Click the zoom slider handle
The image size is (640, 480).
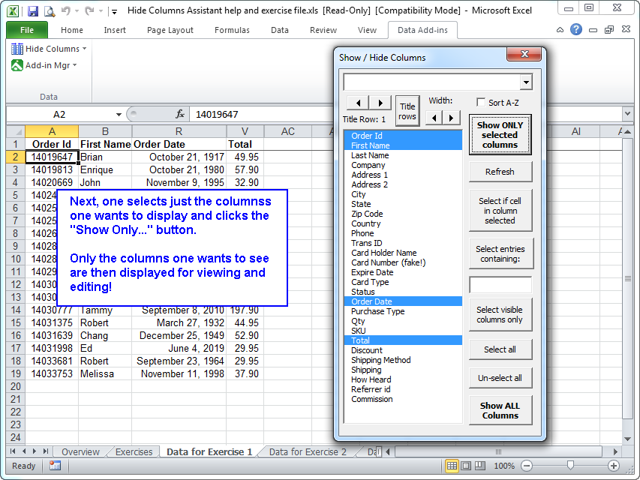[571, 465]
